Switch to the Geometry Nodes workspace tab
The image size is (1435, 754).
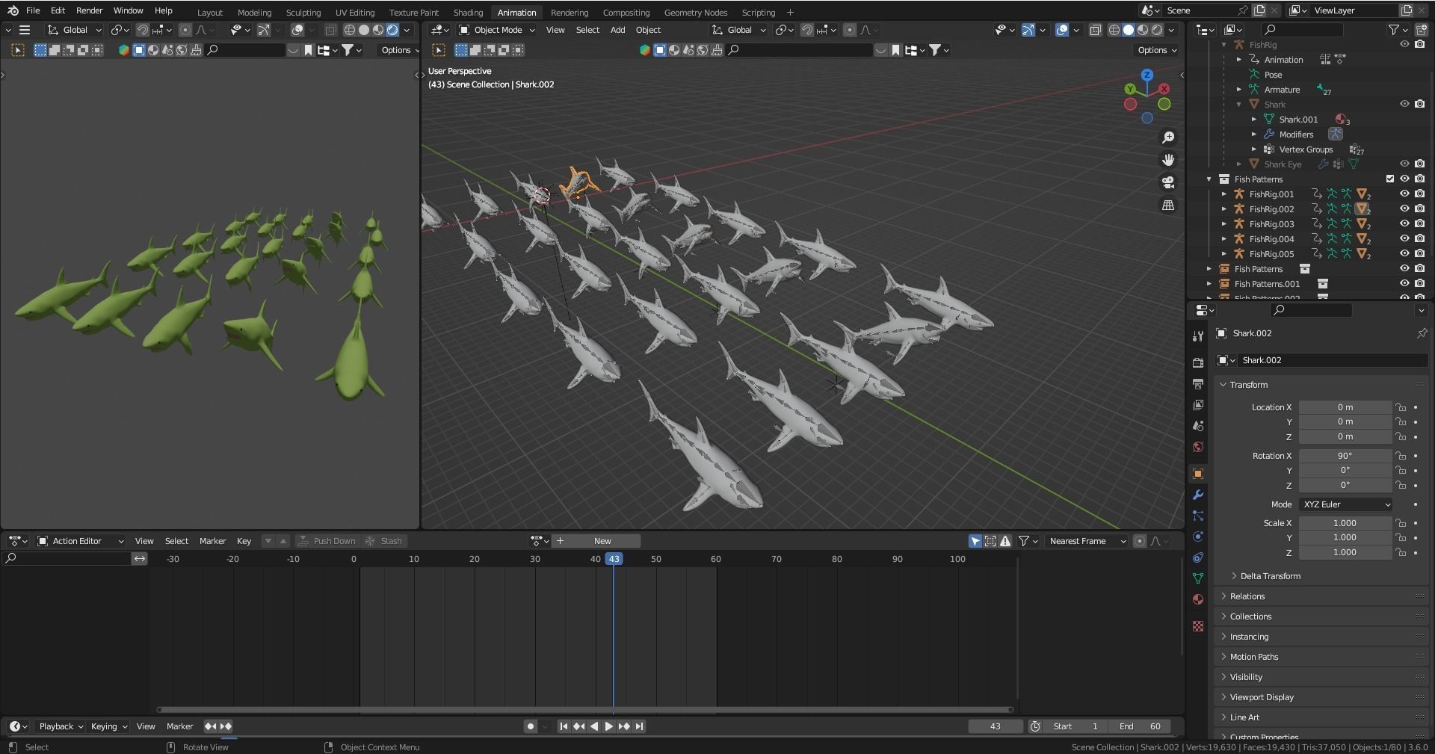point(695,13)
